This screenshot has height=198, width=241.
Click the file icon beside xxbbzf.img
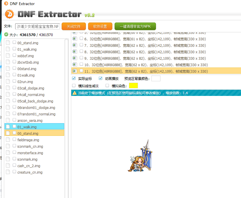tap(8, 55)
